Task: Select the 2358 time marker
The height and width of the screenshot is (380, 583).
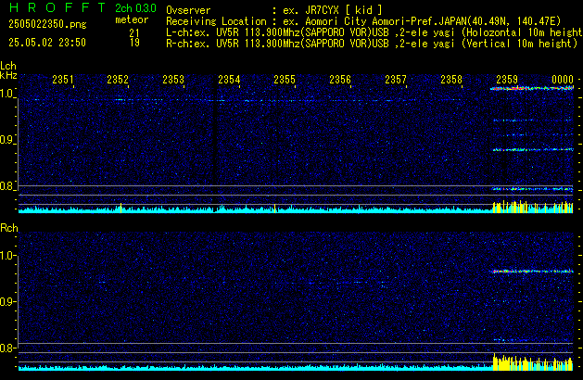Action: pyautogui.click(x=451, y=80)
